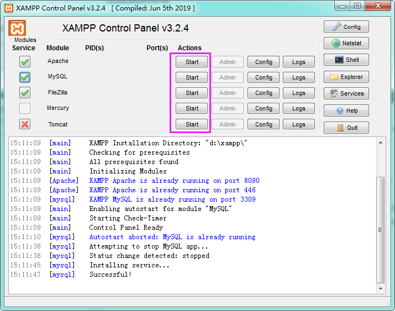Click the window resize grip in status bar
The width and height of the screenshot is (395, 311).
(x=387, y=303)
